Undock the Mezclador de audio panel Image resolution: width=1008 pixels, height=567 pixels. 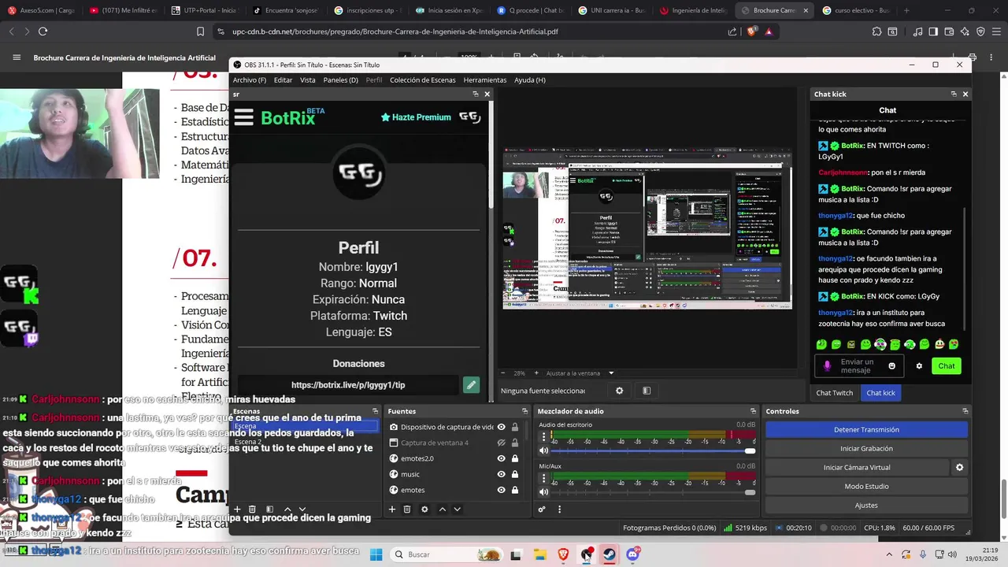[753, 411]
